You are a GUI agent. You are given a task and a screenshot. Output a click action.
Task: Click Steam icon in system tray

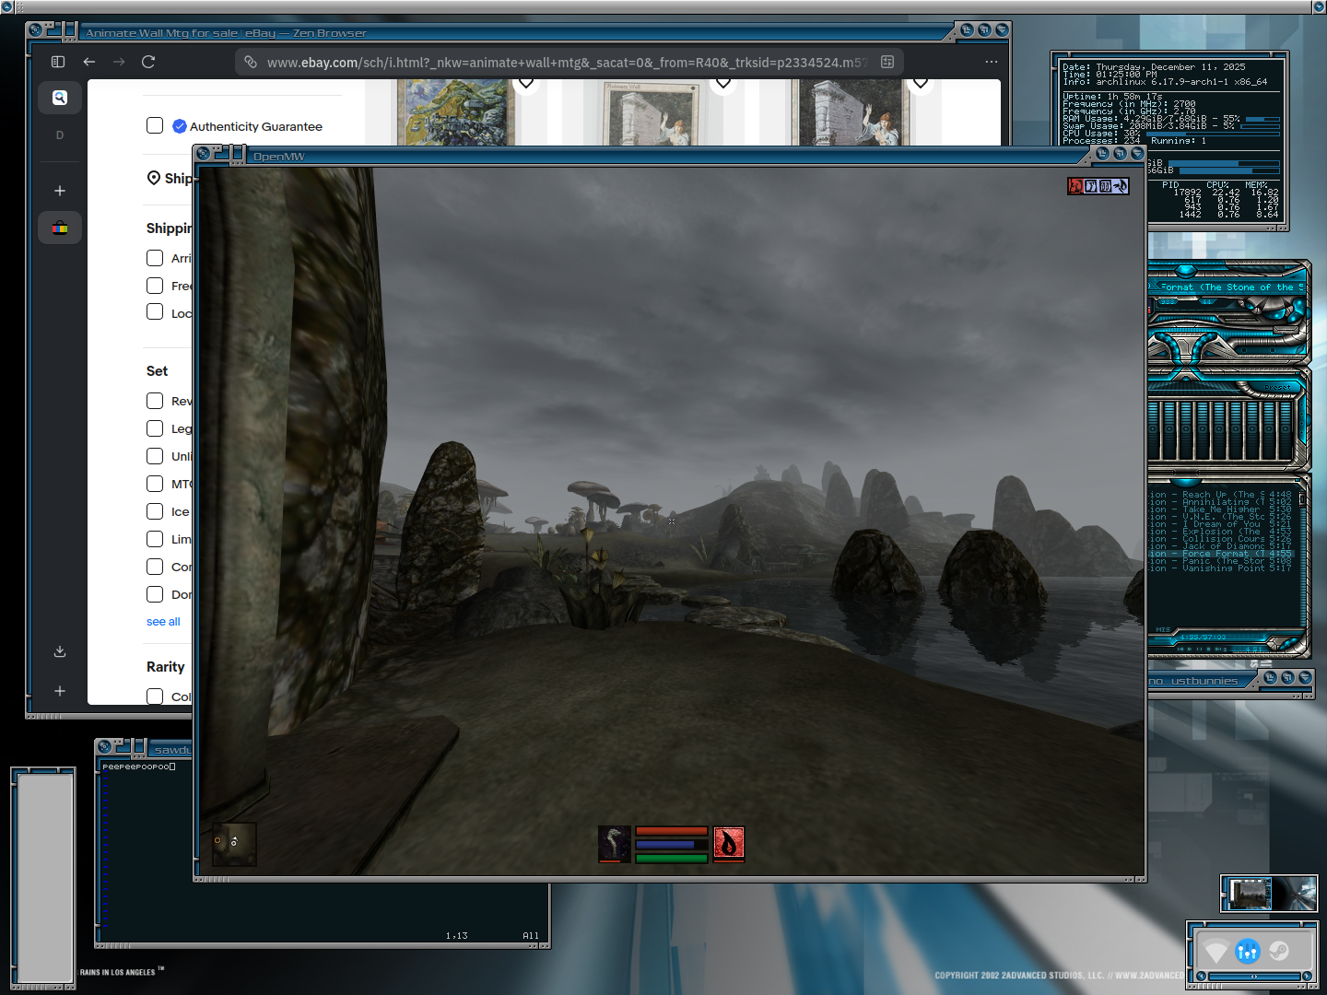coord(1279,951)
